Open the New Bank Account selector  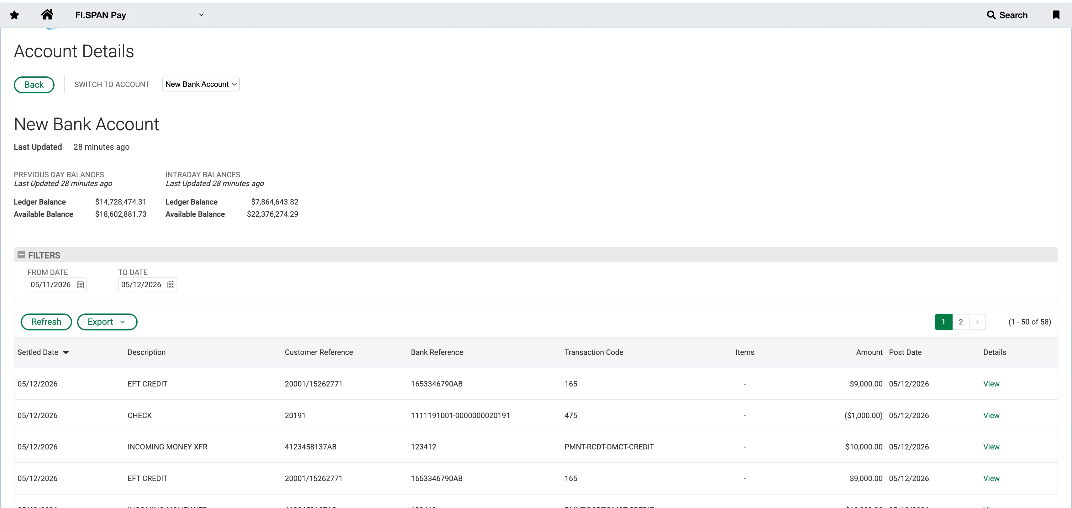click(201, 84)
